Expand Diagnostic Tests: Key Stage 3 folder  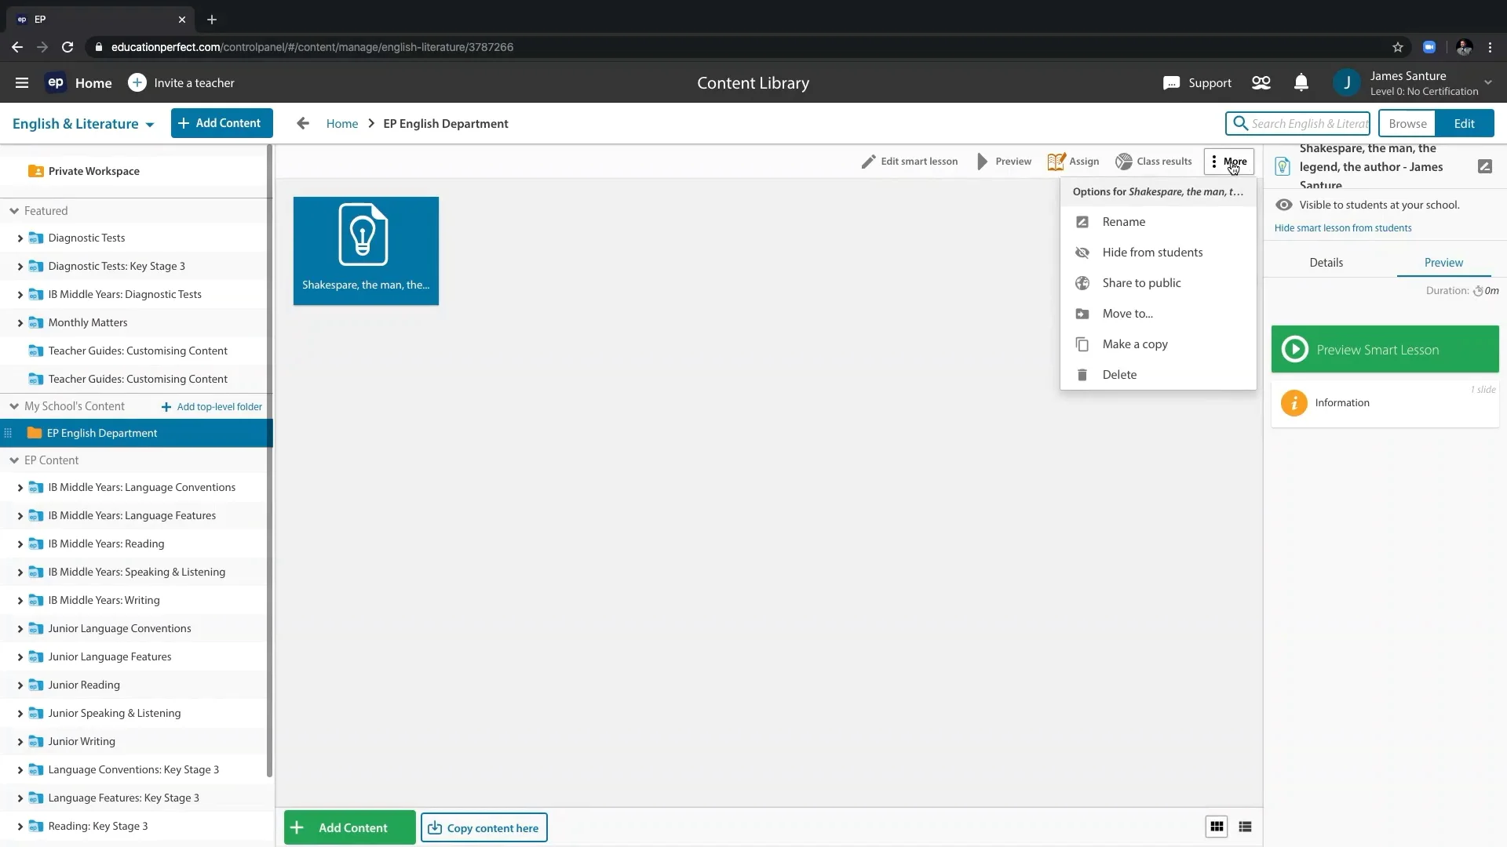tap(20, 267)
